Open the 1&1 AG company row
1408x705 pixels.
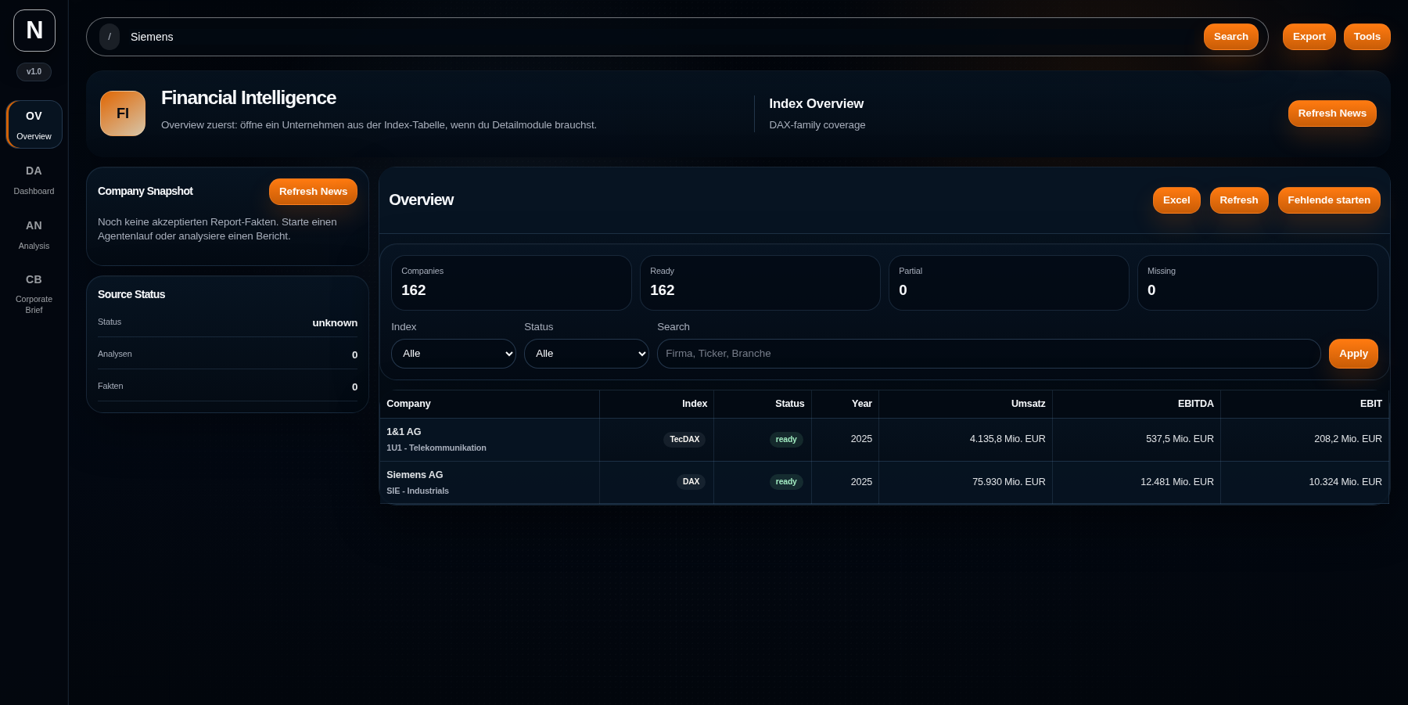(884, 440)
